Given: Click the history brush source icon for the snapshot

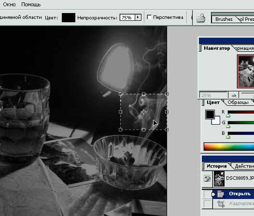Looking at the screenshot, I should [207, 179].
